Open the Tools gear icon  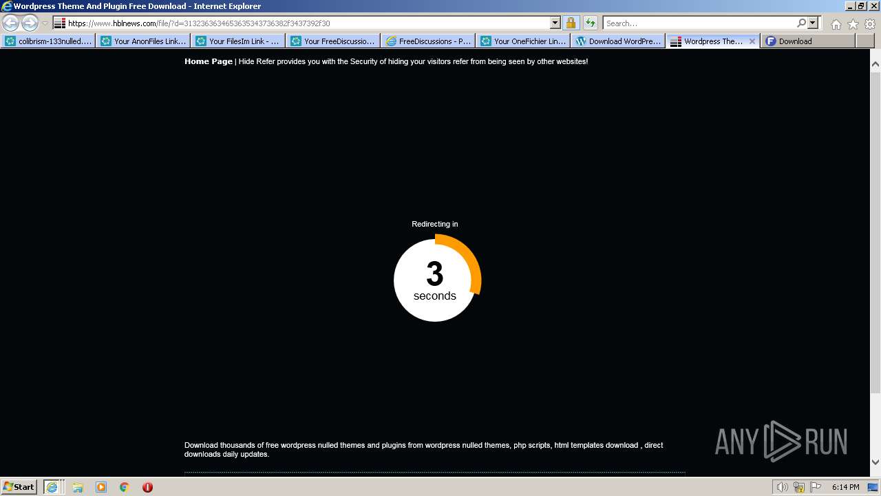(x=869, y=24)
